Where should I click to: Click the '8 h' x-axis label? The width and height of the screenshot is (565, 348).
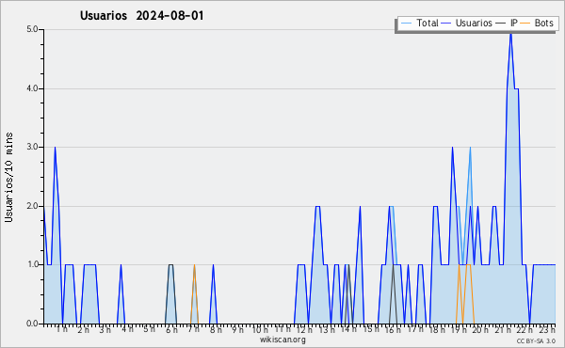tap(216, 330)
